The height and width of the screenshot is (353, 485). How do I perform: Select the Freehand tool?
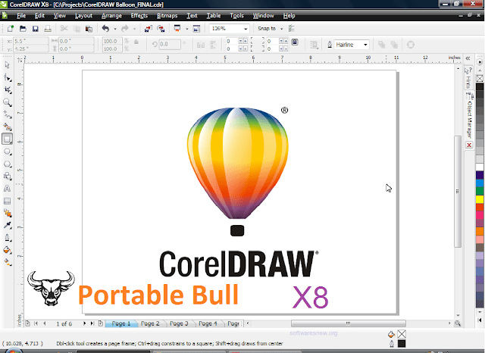(7, 114)
